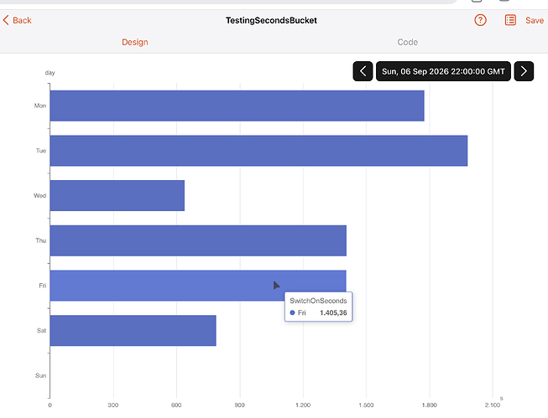Click the tooltip value 1.405,36

coord(333,312)
